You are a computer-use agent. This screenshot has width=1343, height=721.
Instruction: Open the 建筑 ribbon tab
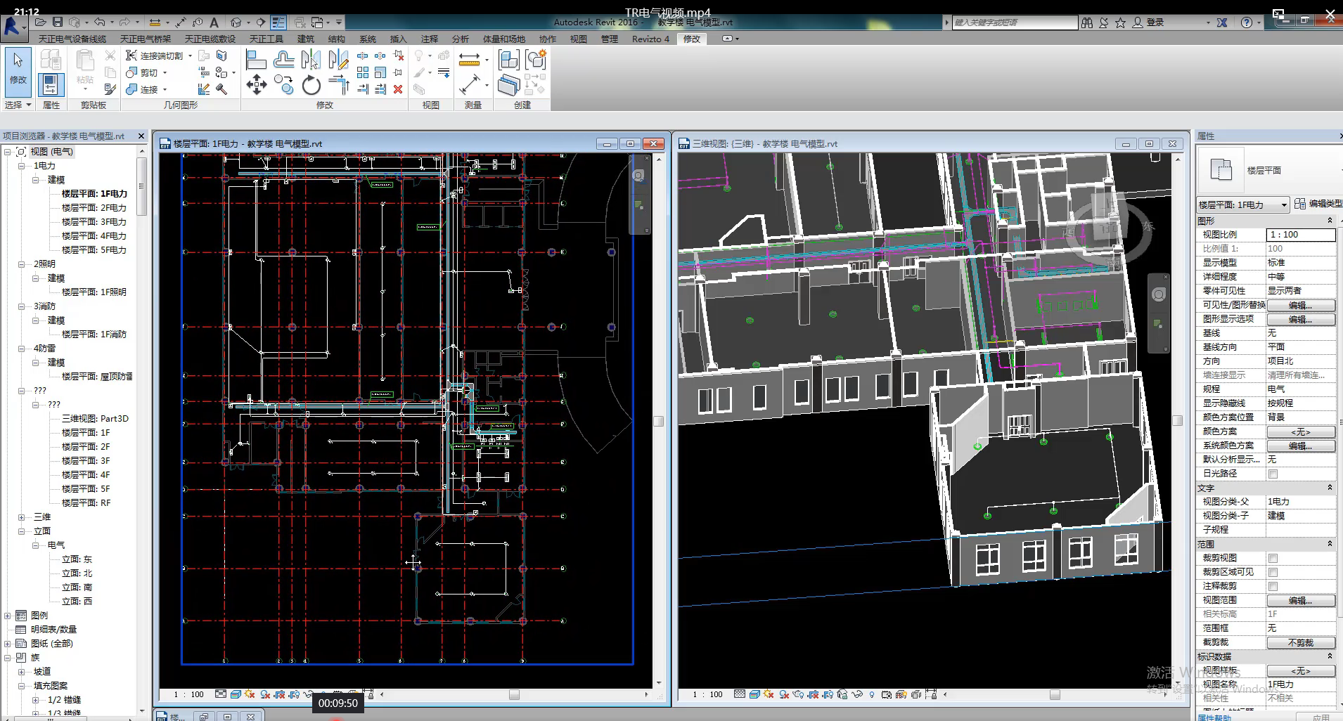click(x=305, y=39)
